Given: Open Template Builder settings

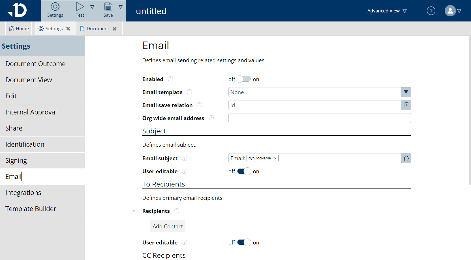Looking at the screenshot, I should click(31, 209).
